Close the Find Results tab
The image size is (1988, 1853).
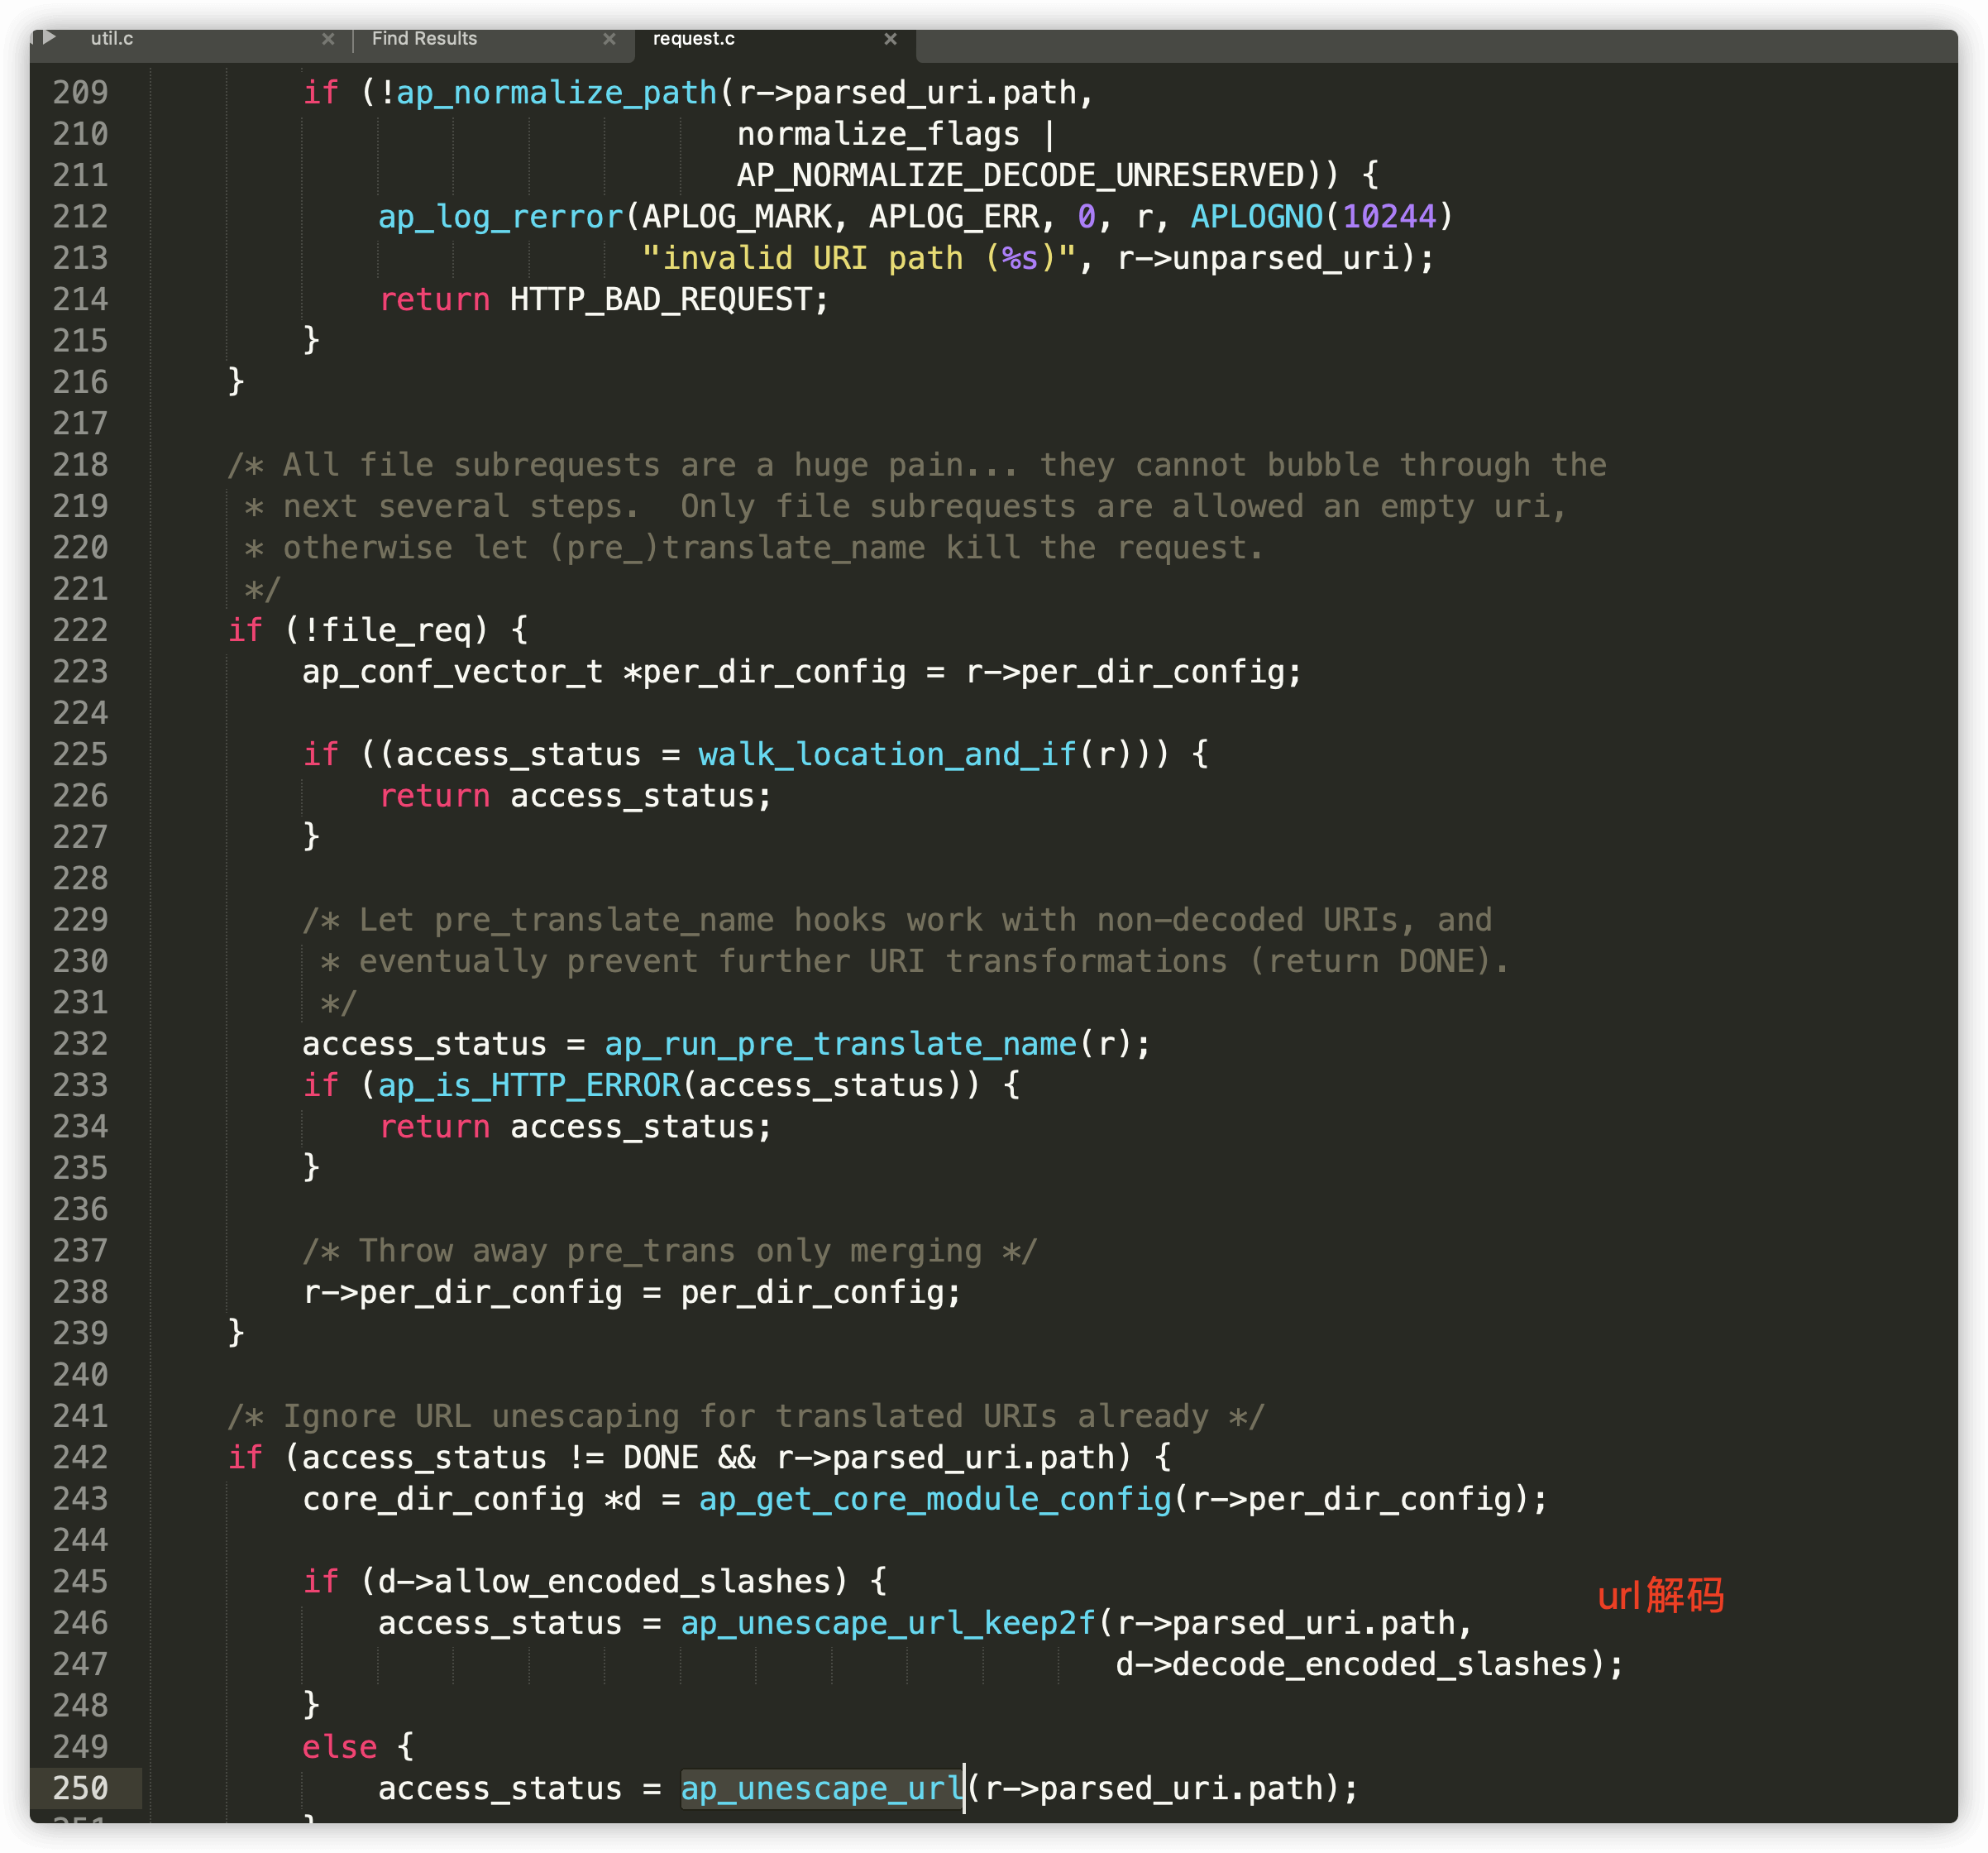pos(609,39)
